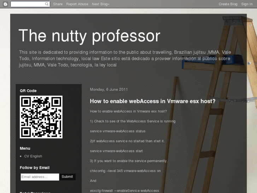Open The nutty professor blog title
This screenshot has width=257, height=193.
point(89,36)
